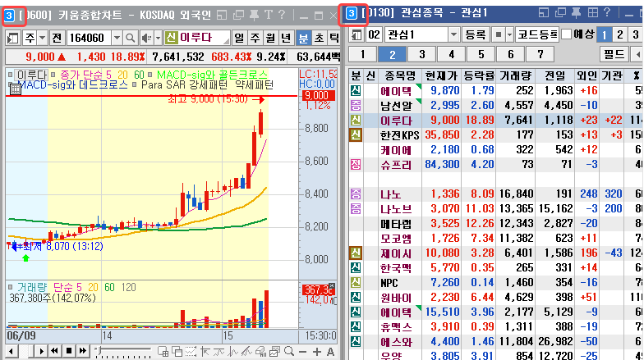Click the rewind double-arrow button
This screenshot has width=644, height=360.
pyautogui.click(x=54, y=351)
